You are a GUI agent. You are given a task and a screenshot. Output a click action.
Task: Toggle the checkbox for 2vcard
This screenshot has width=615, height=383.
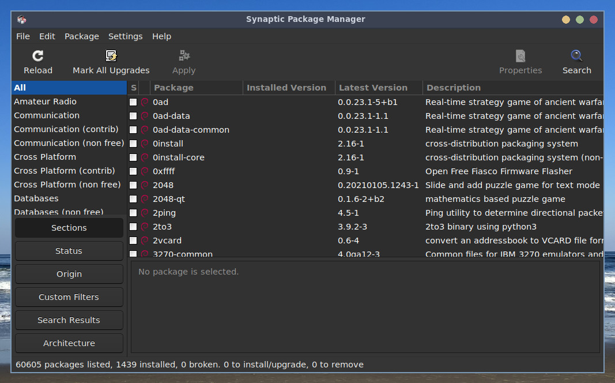(133, 241)
